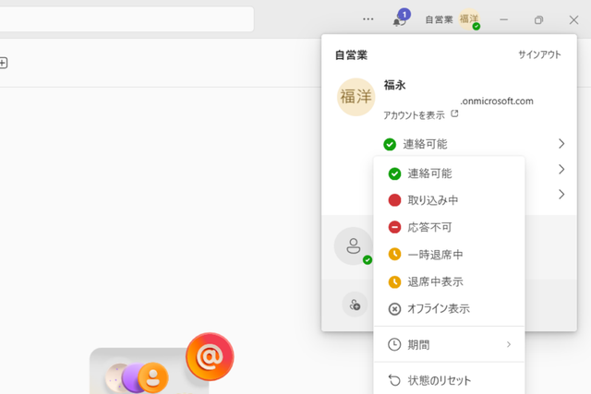Choose オフライン表示 from the status menu
This screenshot has height=394, width=591.
coord(439,308)
